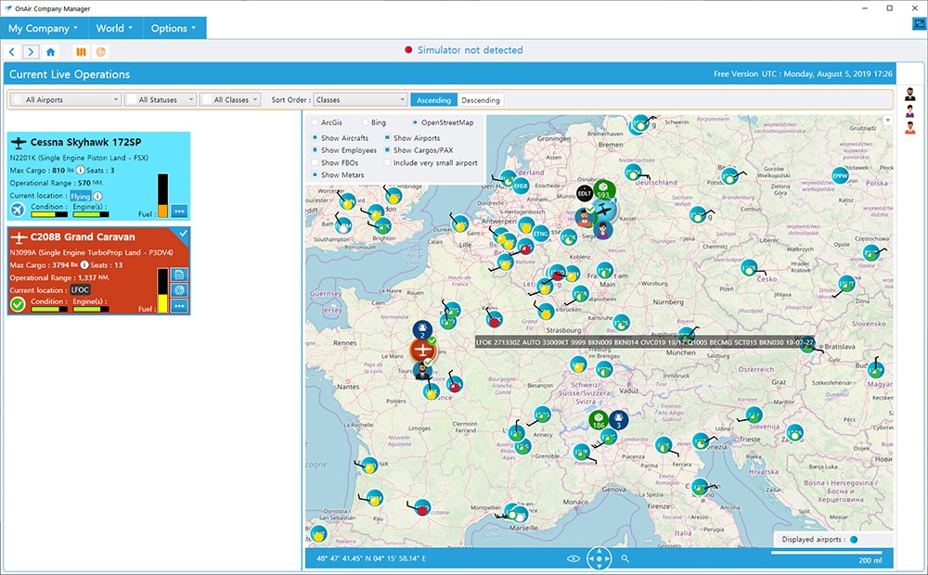
Task: Click the info icon next to Flying status
Action: (97, 197)
